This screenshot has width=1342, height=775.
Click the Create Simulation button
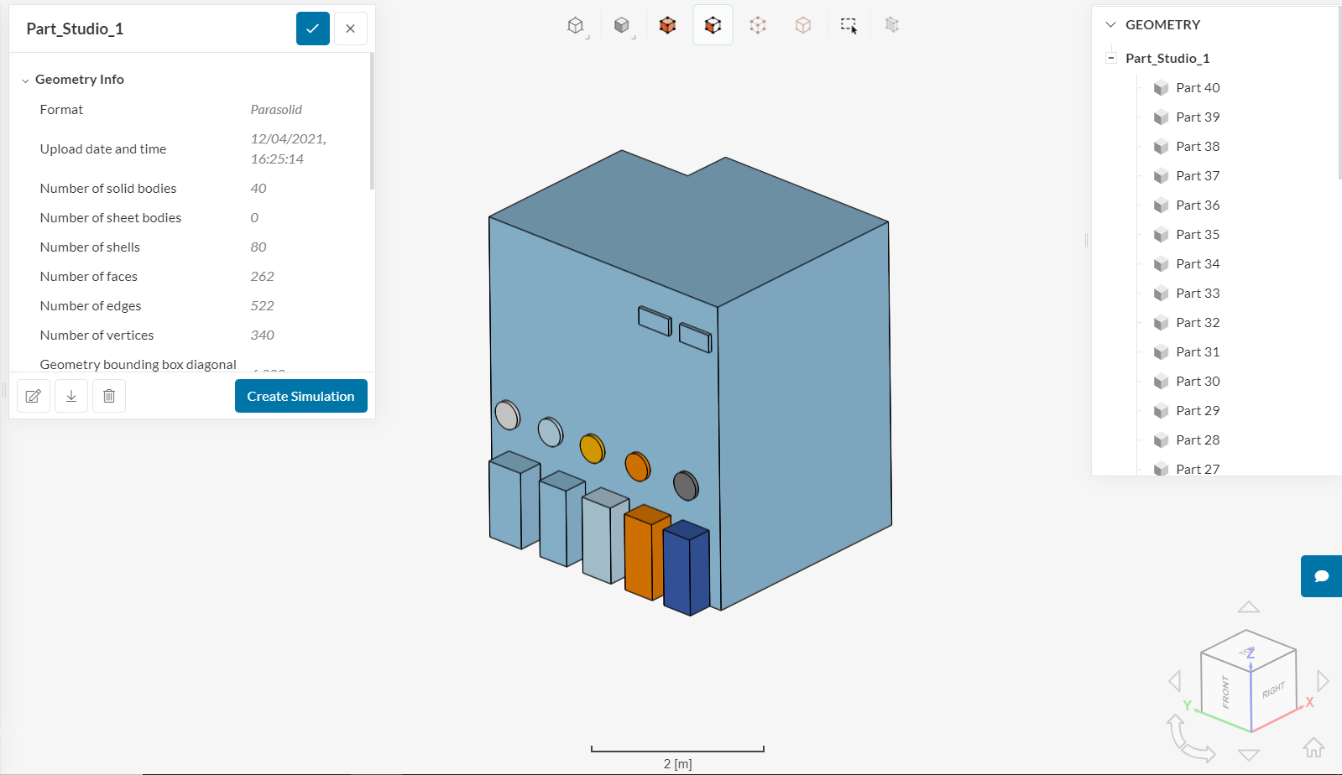click(x=300, y=396)
